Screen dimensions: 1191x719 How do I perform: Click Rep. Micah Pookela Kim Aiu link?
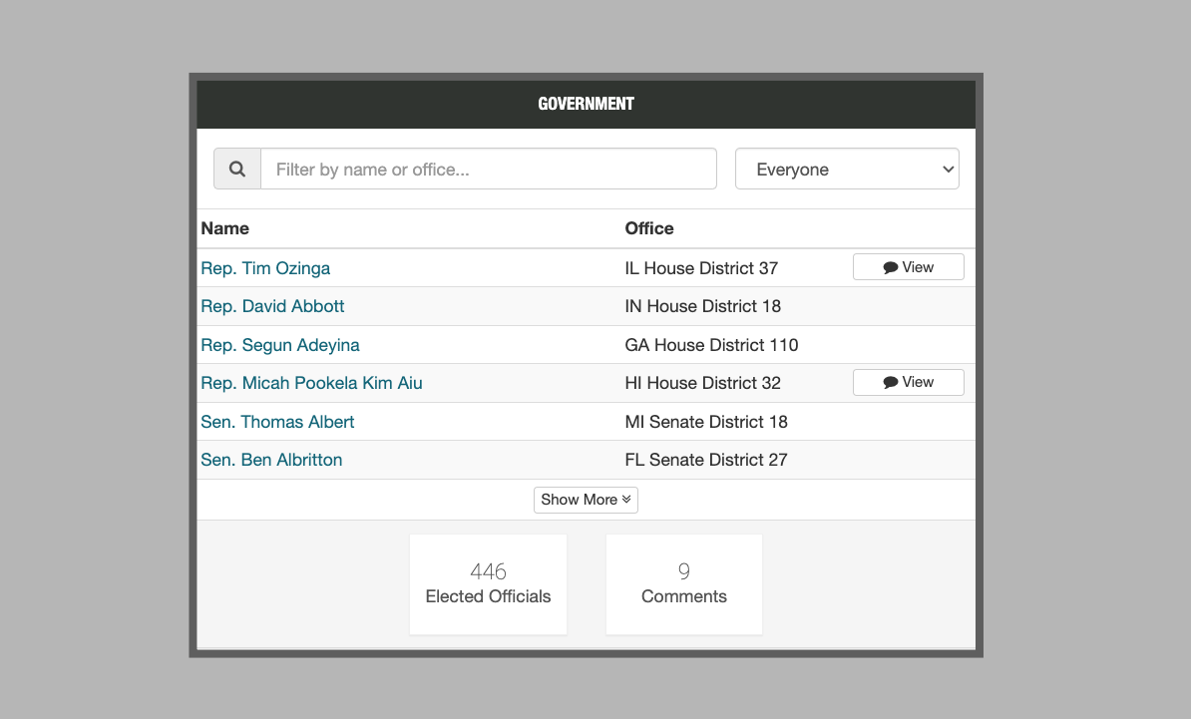pyautogui.click(x=311, y=383)
